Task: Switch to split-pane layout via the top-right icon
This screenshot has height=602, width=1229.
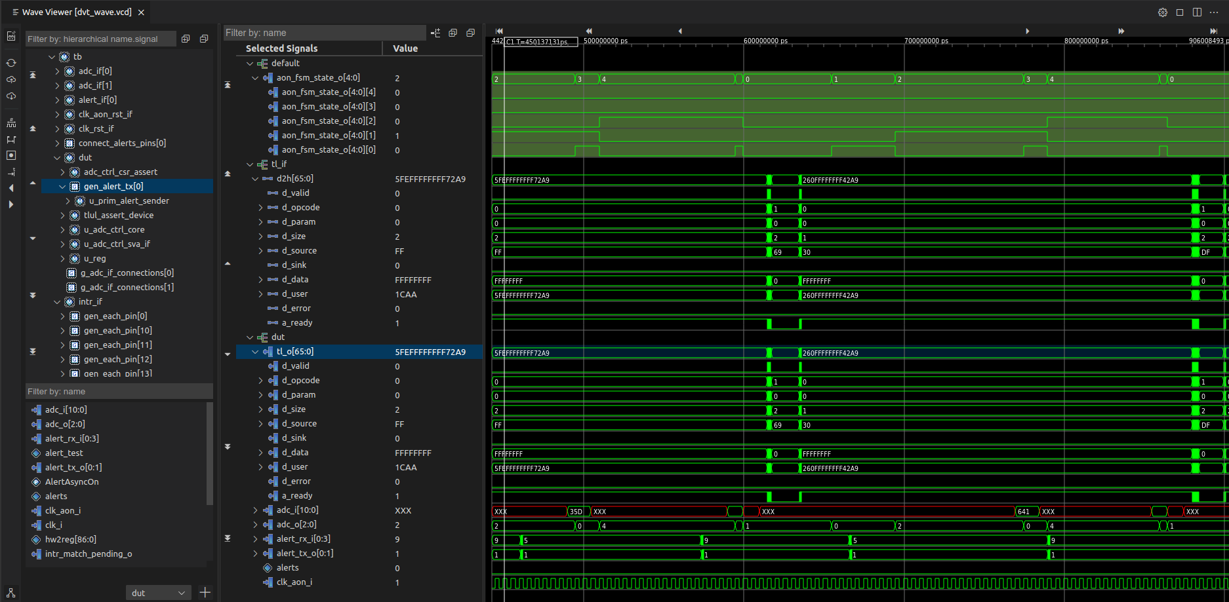Action: [1198, 12]
